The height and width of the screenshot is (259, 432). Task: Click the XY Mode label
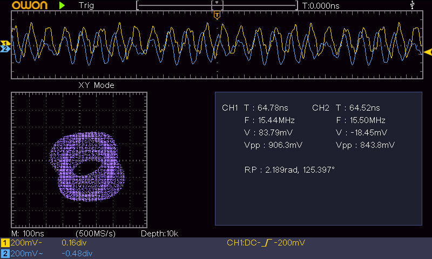pyautogui.click(x=96, y=85)
